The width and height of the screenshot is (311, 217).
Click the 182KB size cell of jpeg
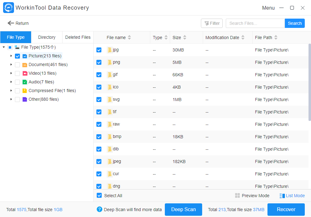[179, 162]
